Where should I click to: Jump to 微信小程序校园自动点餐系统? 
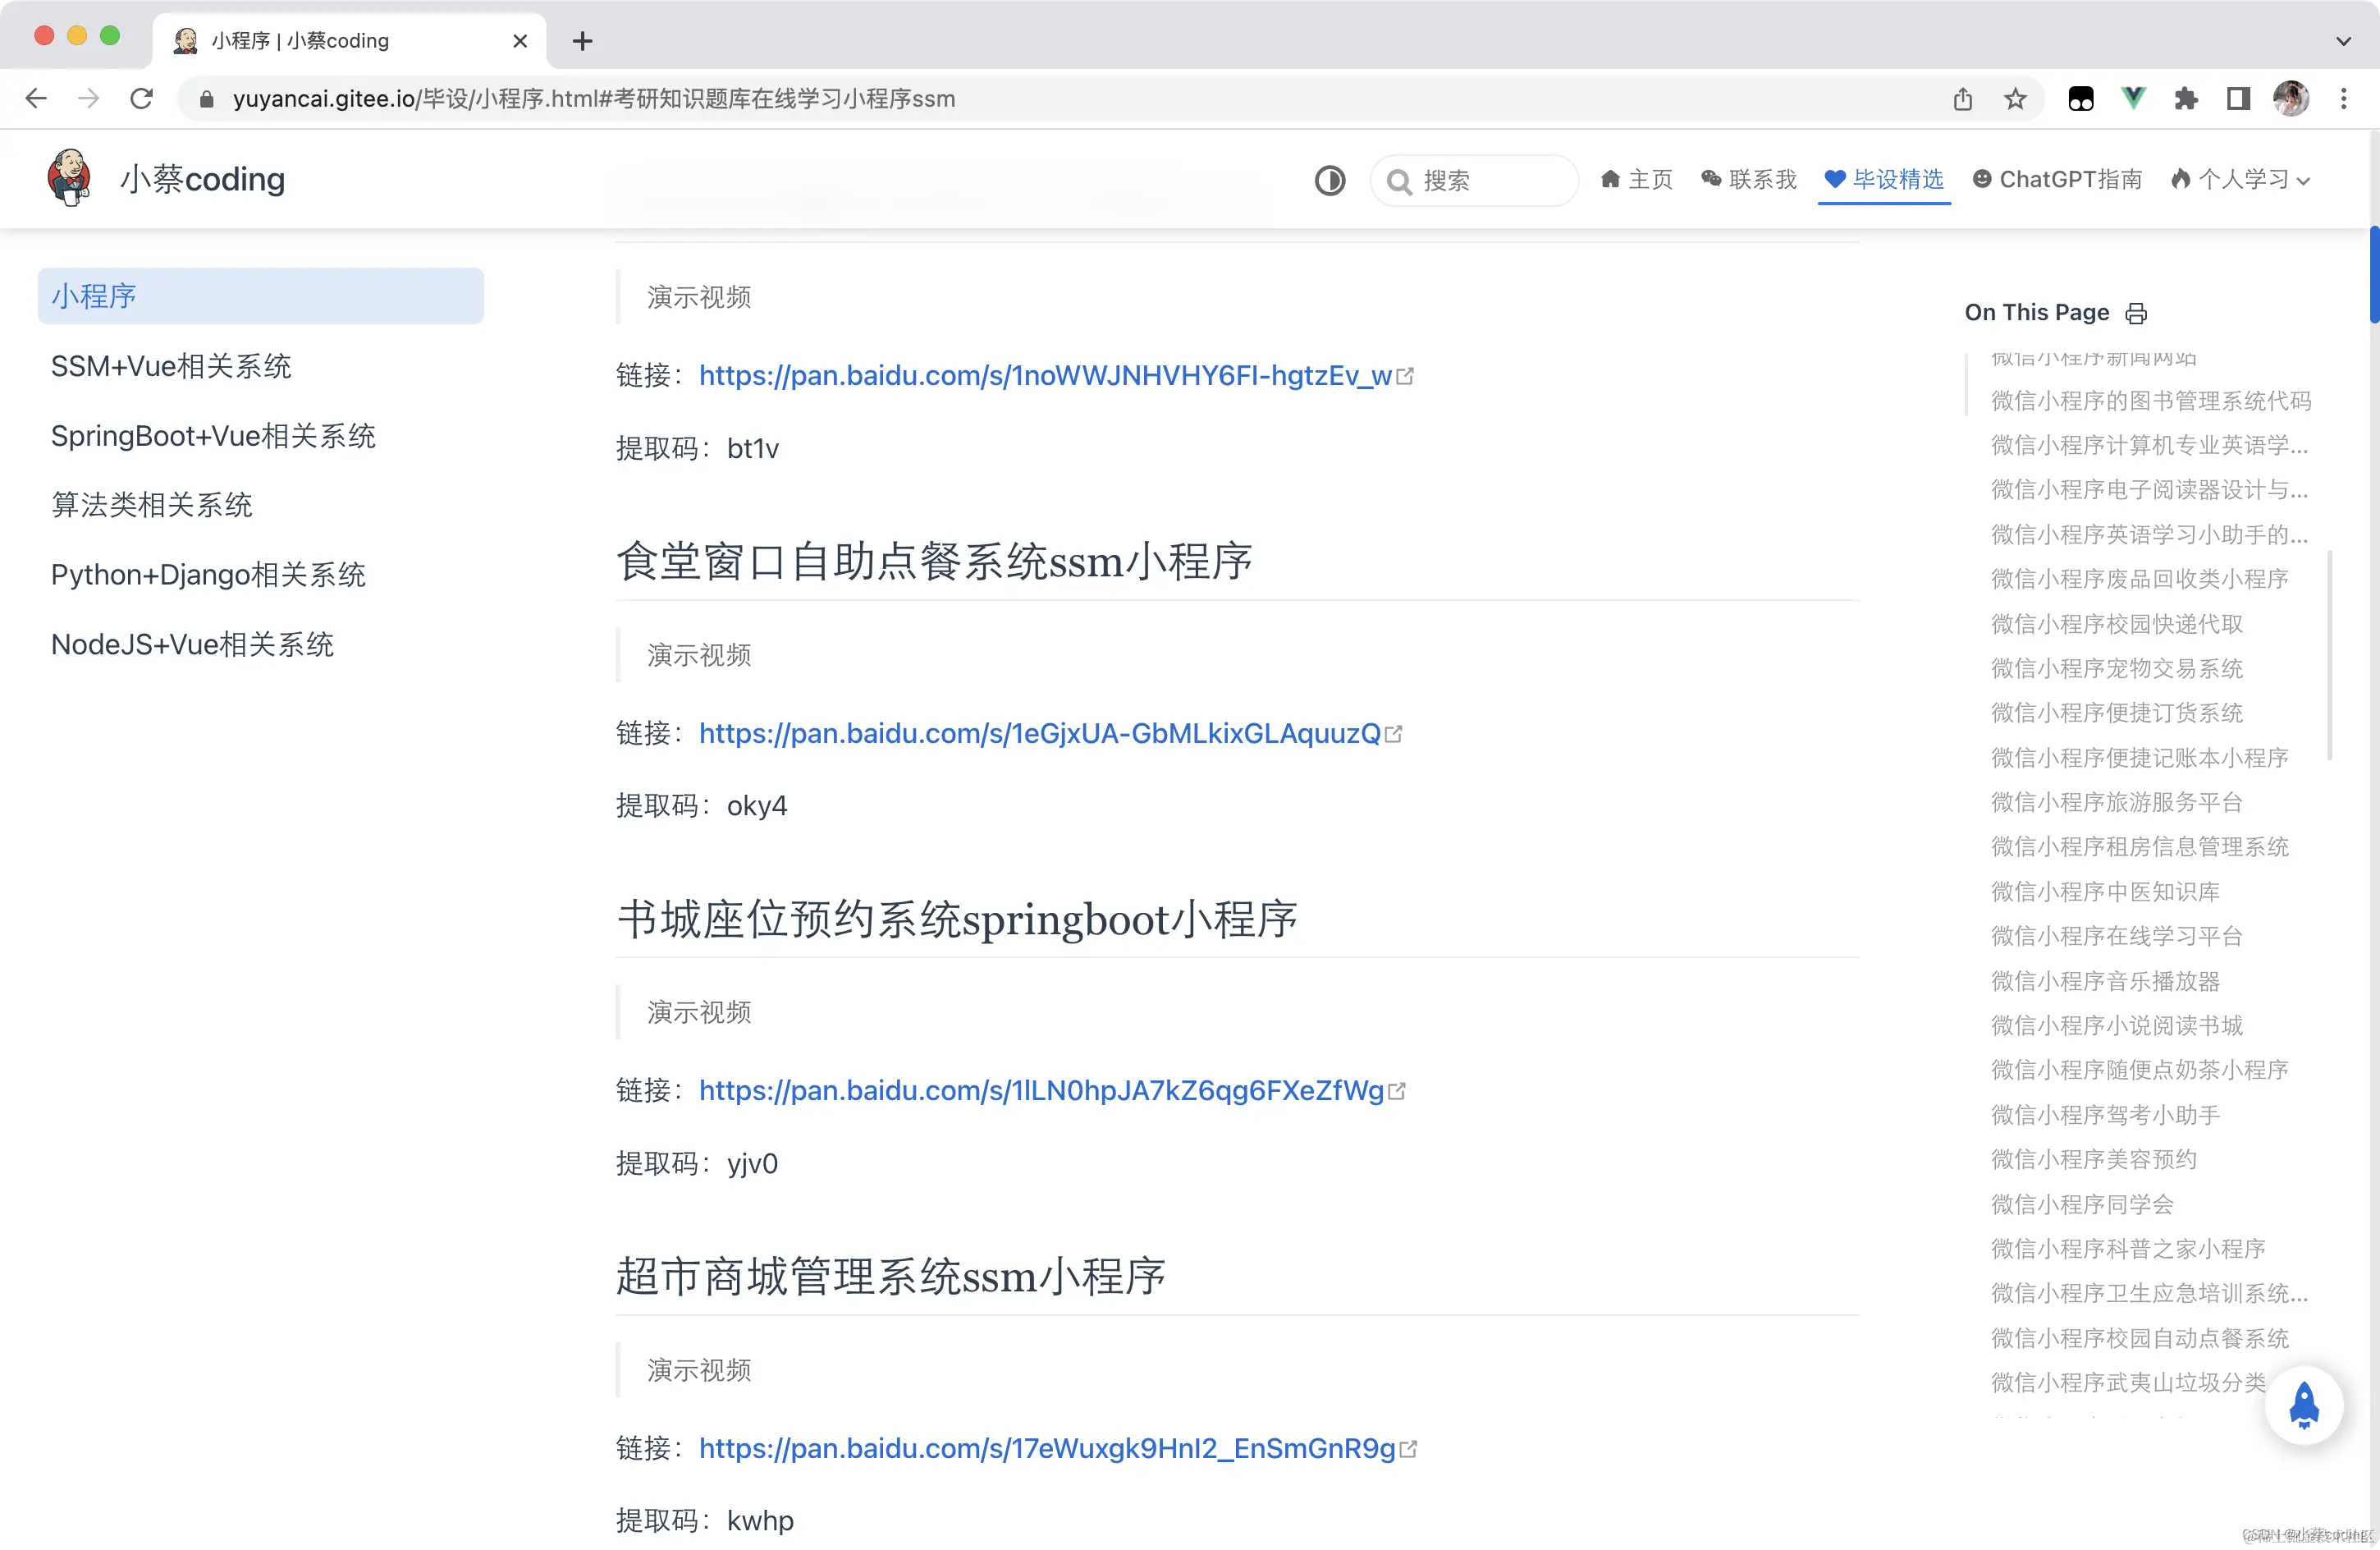click(2140, 1339)
